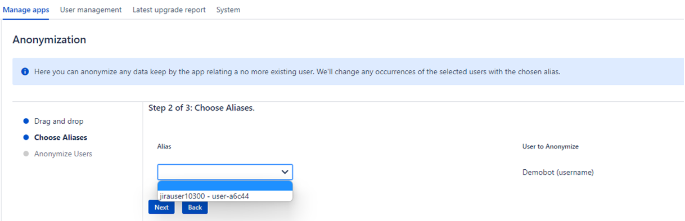Focus the Alias combo box field
Image resolution: width=685 pixels, height=221 pixels.
(225, 172)
